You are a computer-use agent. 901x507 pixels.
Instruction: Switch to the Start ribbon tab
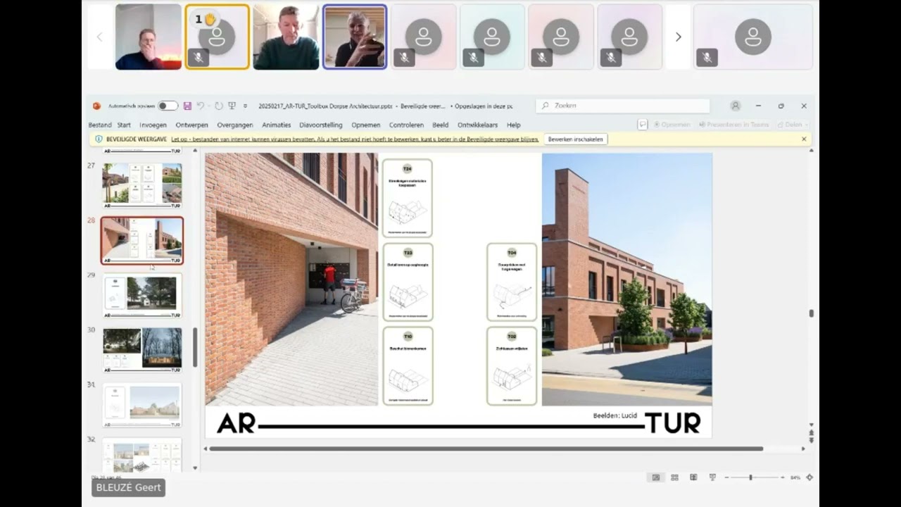pos(124,125)
